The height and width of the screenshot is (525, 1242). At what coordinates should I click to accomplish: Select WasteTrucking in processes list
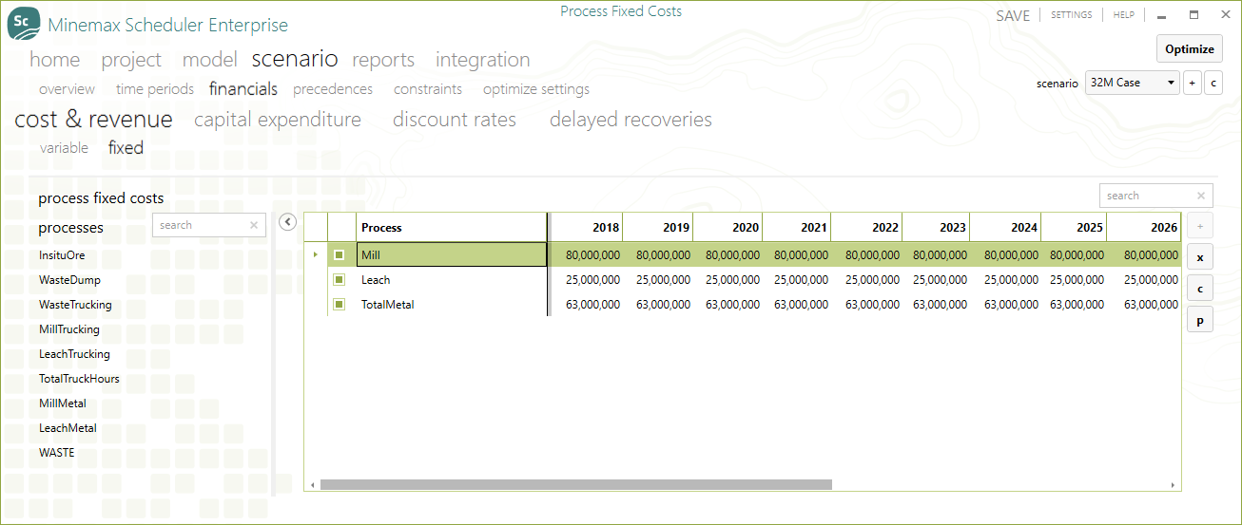(x=75, y=305)
